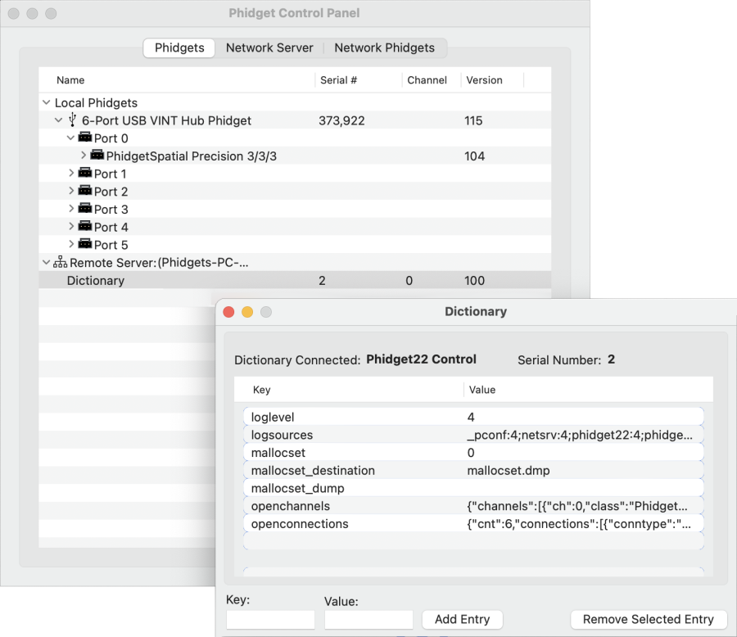Select the Dictionary row in the device list
737x637 pixels.
point(96,280)
